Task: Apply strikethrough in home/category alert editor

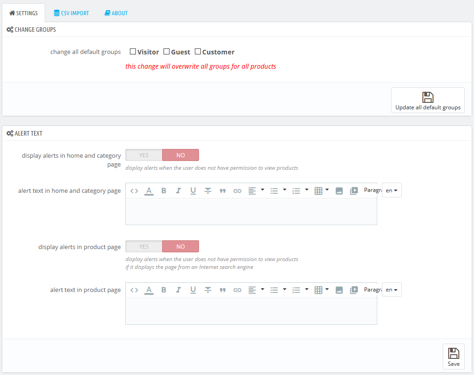Action: (x=208, y=190)
